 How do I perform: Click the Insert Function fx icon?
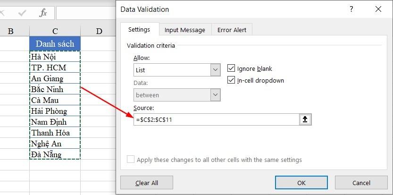click(43, 13)
